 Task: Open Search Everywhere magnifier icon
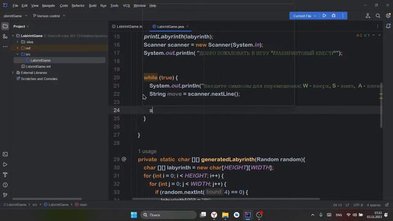378,16
